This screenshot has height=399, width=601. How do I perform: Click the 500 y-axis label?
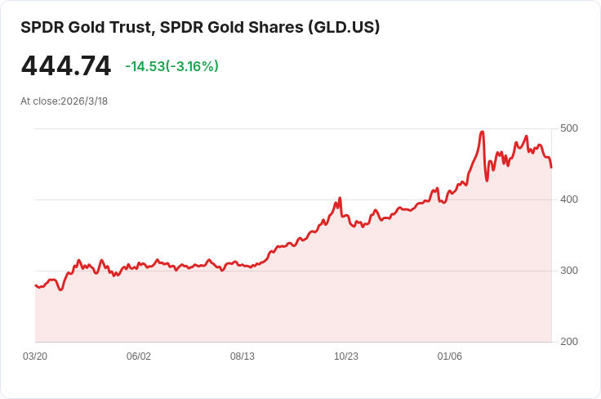click(x=569, y=128)
